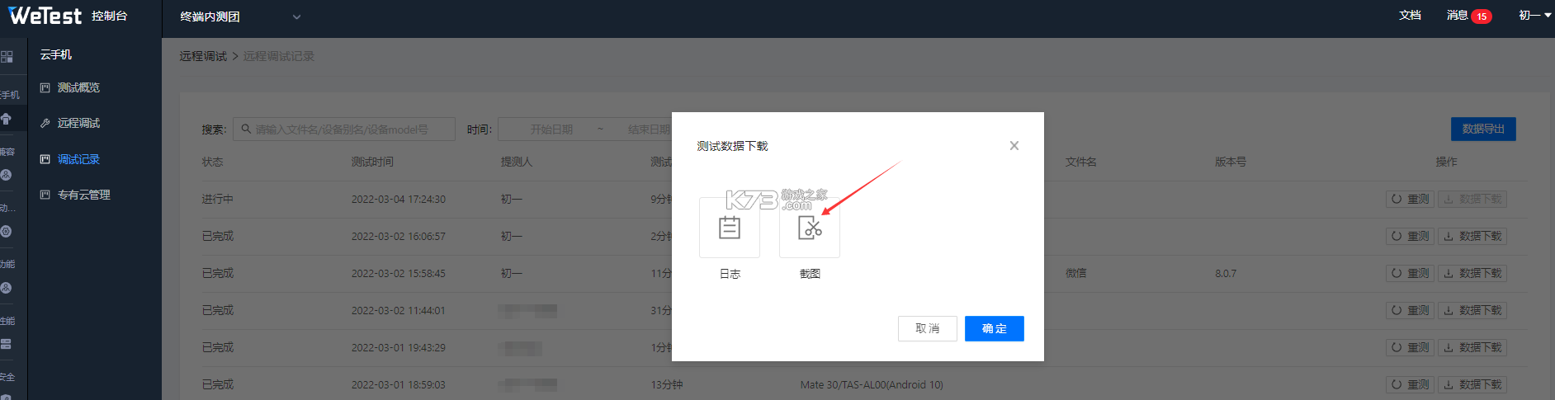Open 消息 notifications

pyautogui.click(x=1458, y=16)
